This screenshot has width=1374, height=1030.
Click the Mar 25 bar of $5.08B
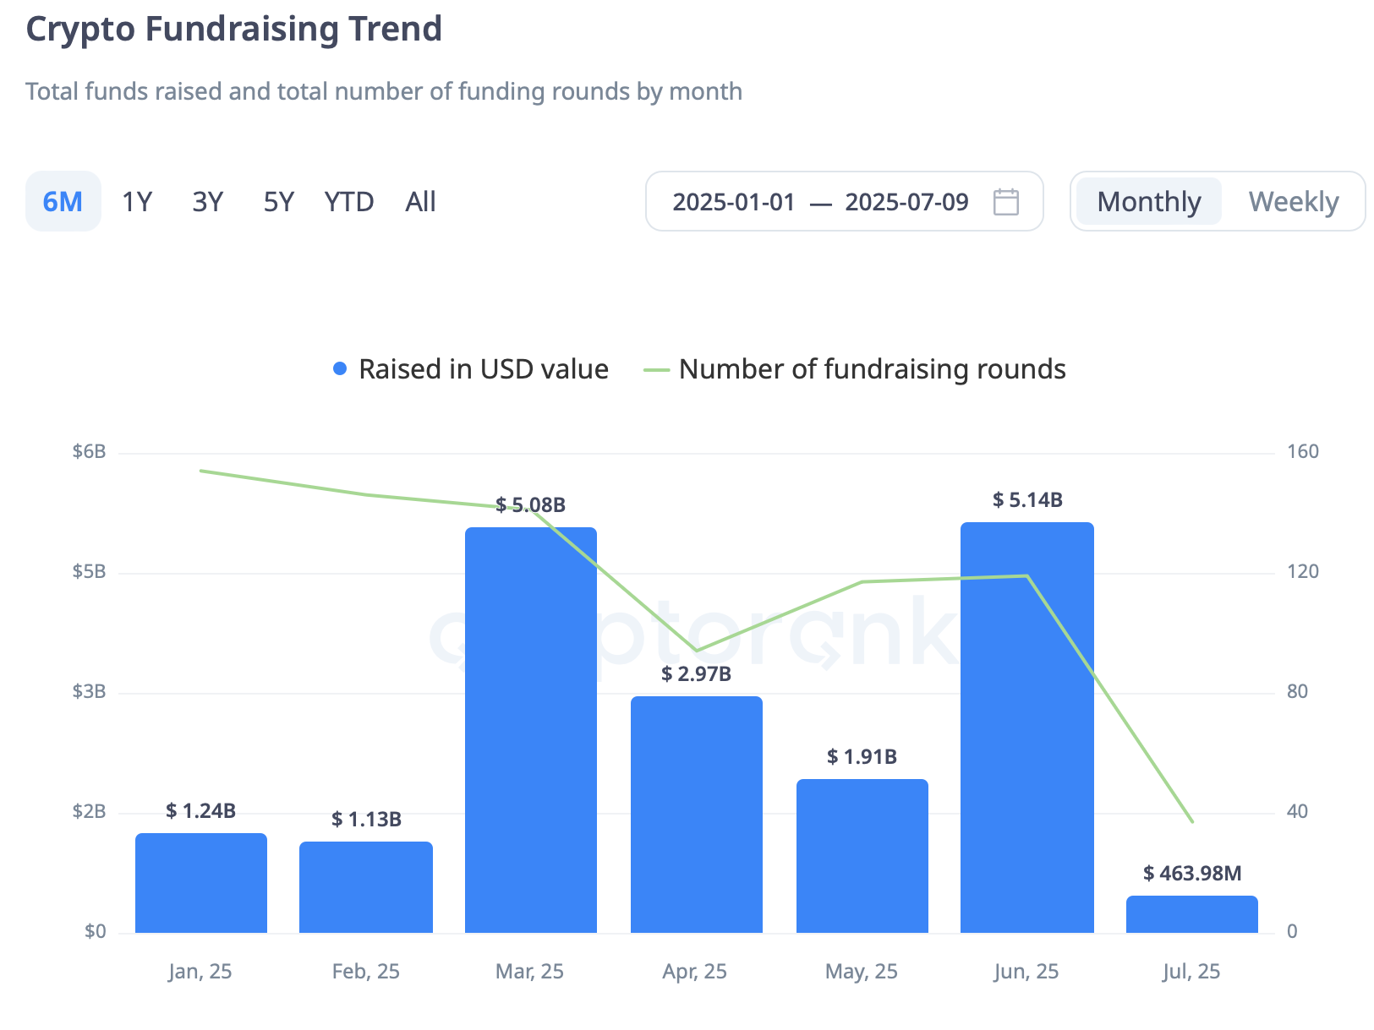click(x=531, y=730)
